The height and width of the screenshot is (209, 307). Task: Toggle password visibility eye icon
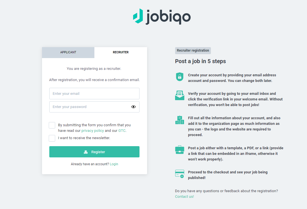tap(133, 107)
